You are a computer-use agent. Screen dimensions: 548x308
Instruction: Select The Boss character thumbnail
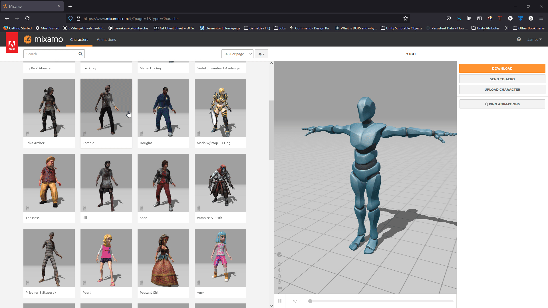[x=49, y=183]
